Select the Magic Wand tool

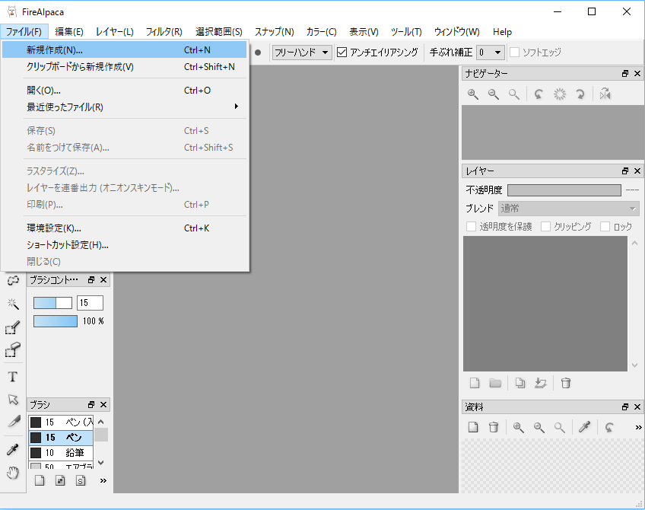coord(12,304)
